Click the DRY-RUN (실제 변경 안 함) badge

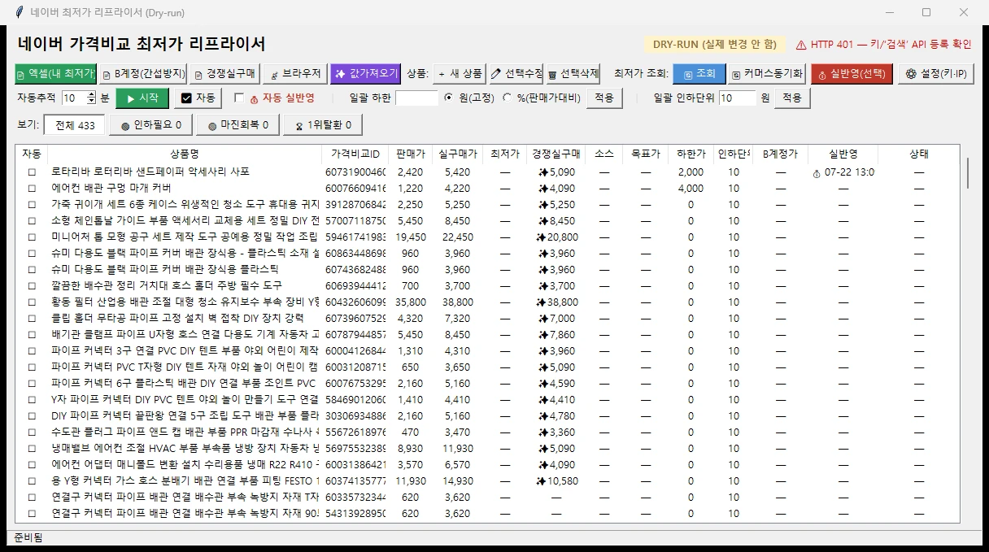click(x=714, y=45)
